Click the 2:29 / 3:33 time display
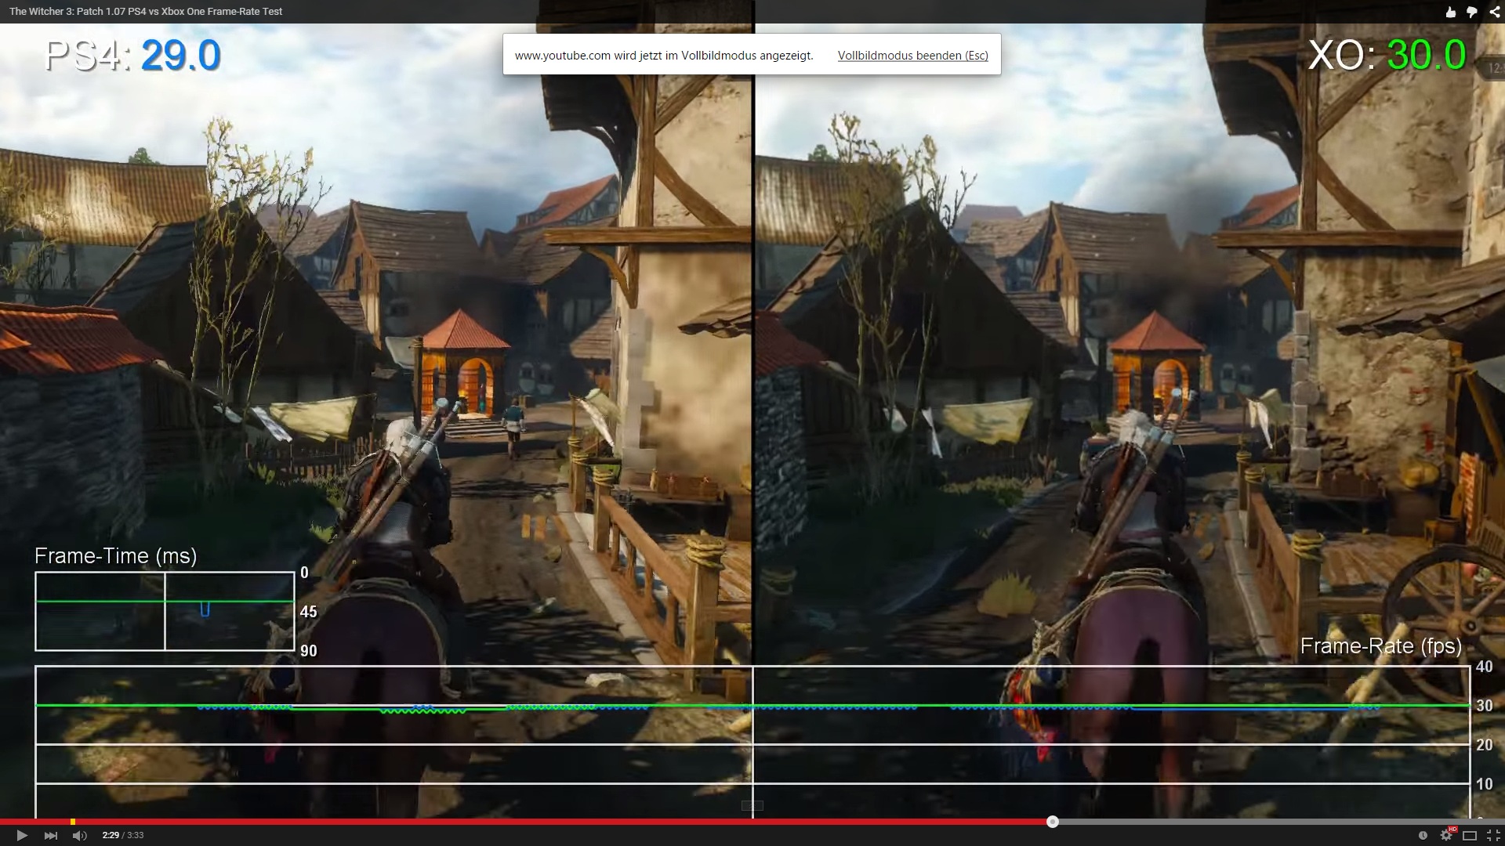Image resolution: width=1505 pixels, height=846 pixels. pos(123,836)
